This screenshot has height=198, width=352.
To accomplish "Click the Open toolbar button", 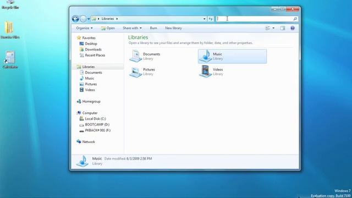I will [x=108, y=28].
